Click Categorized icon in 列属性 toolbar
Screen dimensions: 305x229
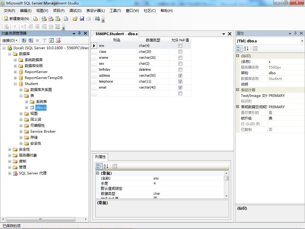pos(99,166)
